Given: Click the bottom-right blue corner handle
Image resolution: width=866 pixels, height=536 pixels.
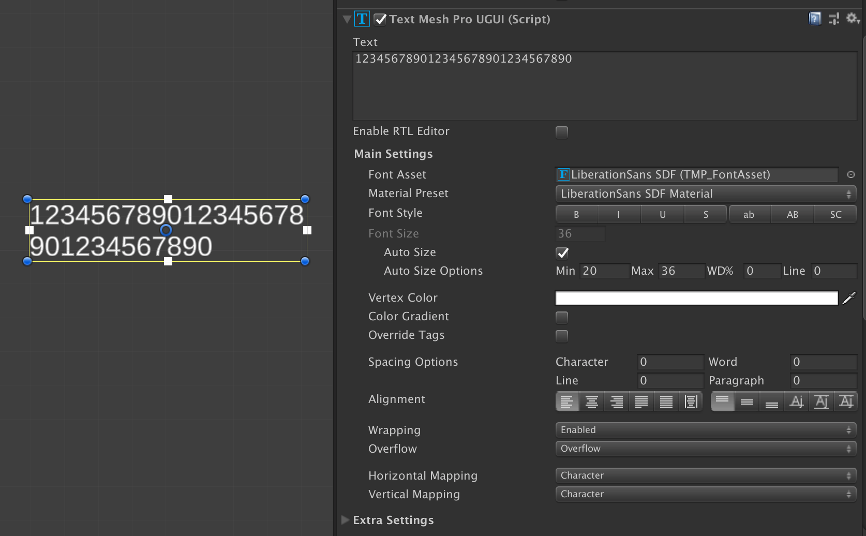Looking at the screenshot, I should tap(305, 261).
